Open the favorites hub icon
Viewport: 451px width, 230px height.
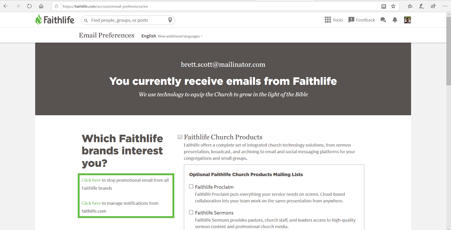410,6
